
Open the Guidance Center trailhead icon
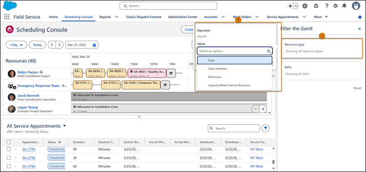coord(316,6)
